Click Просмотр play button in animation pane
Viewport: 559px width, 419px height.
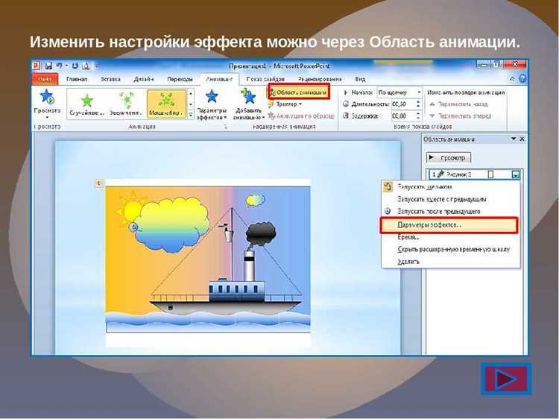point(449,157)
